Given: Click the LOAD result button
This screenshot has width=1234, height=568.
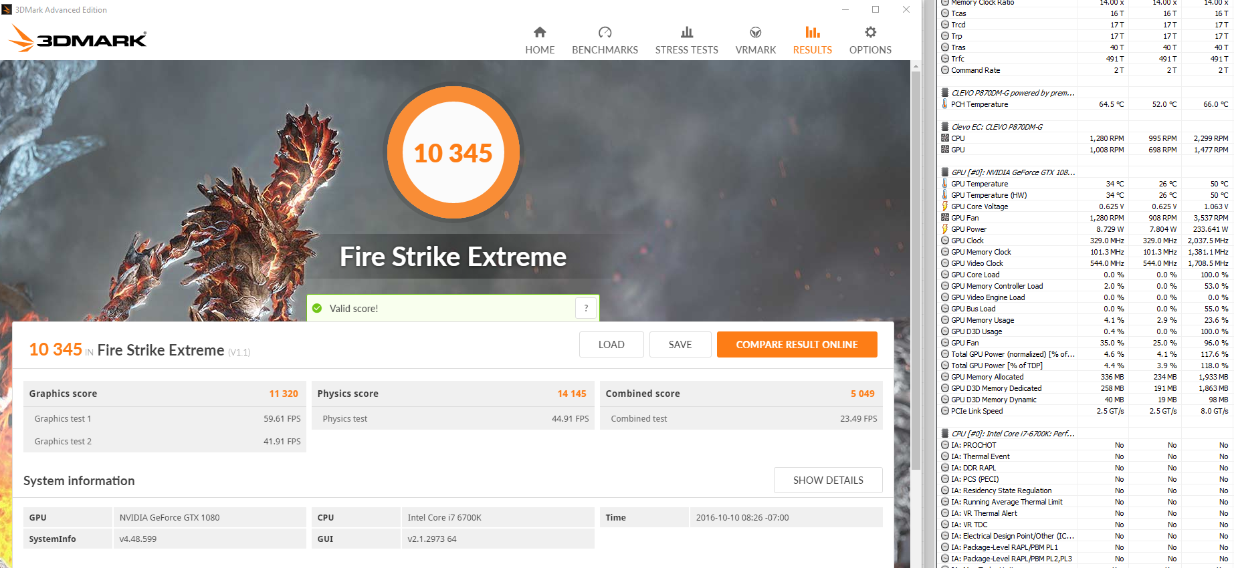Looking at the screenshot, I should (x=611, y=345).
